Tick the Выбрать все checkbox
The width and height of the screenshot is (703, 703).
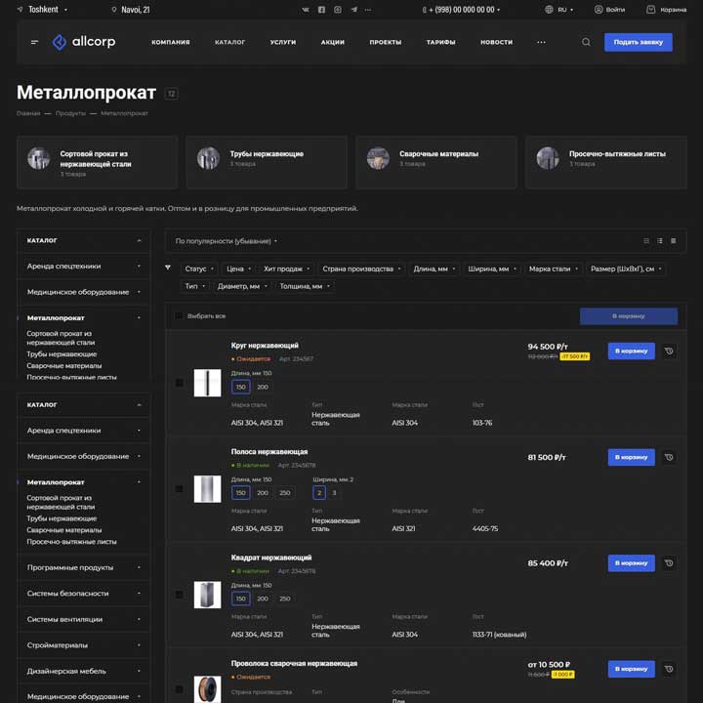[179, 316]
